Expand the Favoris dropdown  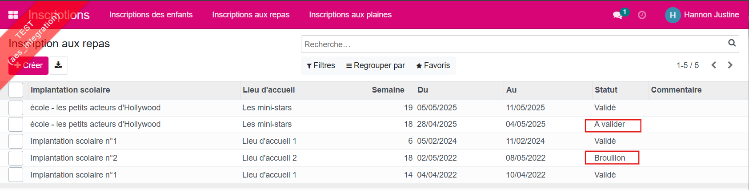click(x=433, y=65)
